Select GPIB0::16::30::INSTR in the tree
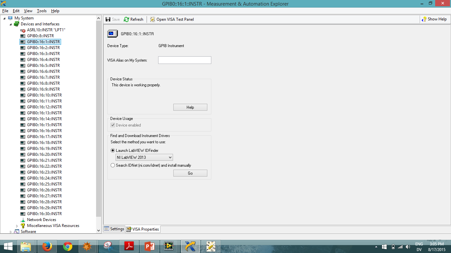Screen dimensions: 451x253 point(45,214)
